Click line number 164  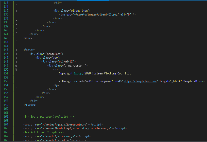[x=6, y=124]
